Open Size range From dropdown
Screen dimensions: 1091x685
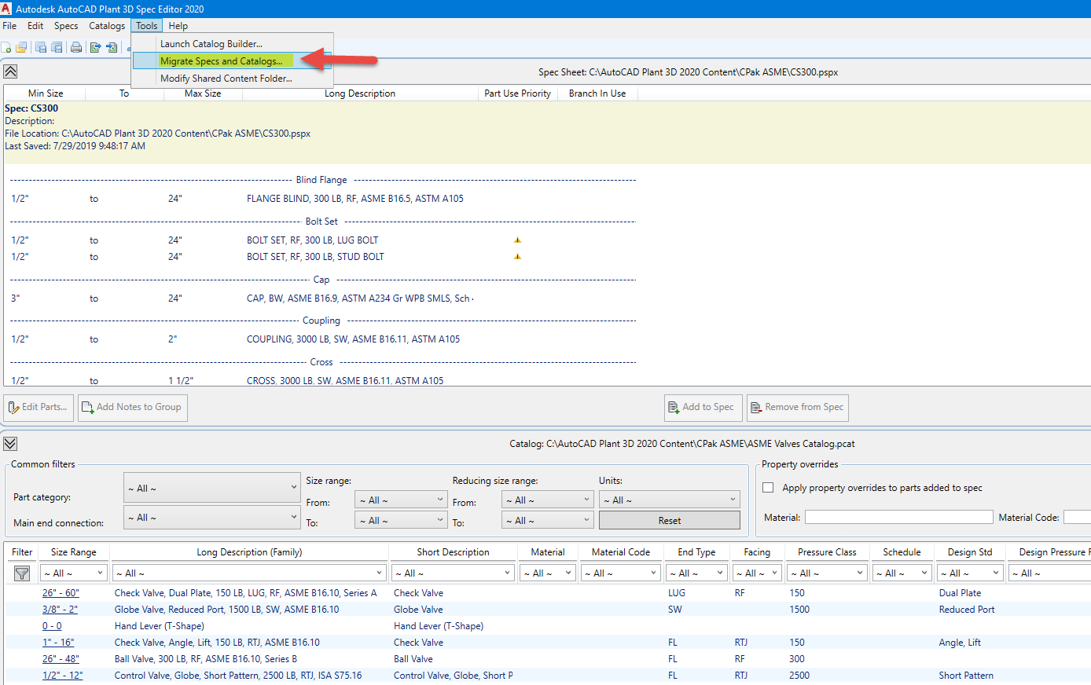point(401,500)
